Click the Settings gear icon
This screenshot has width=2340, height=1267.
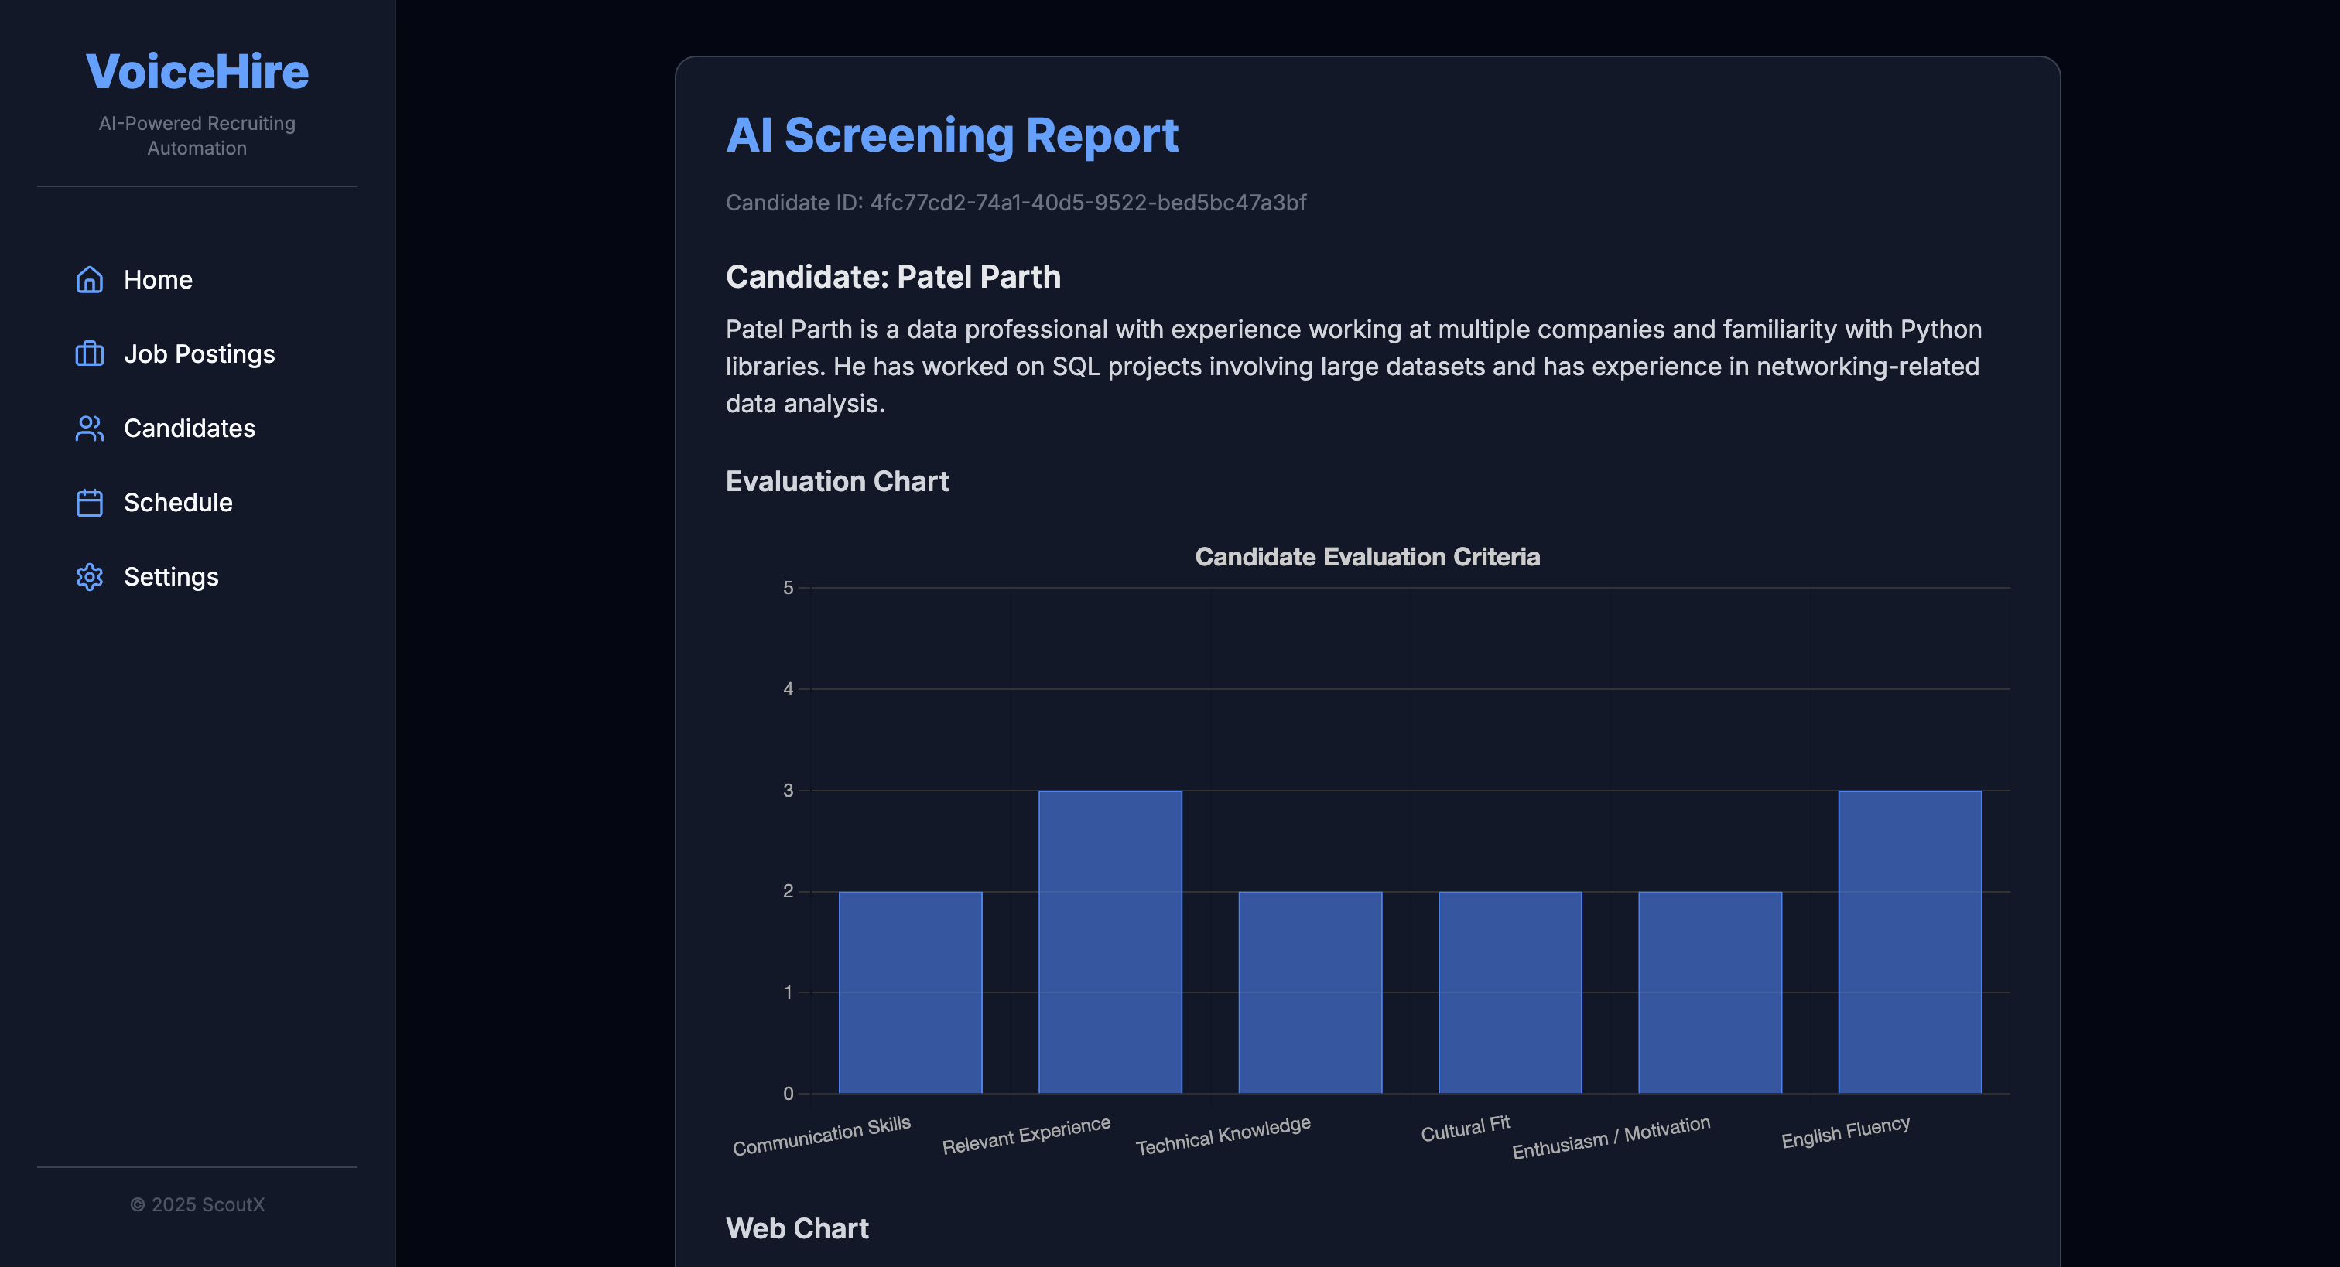(x=89, y=578)
